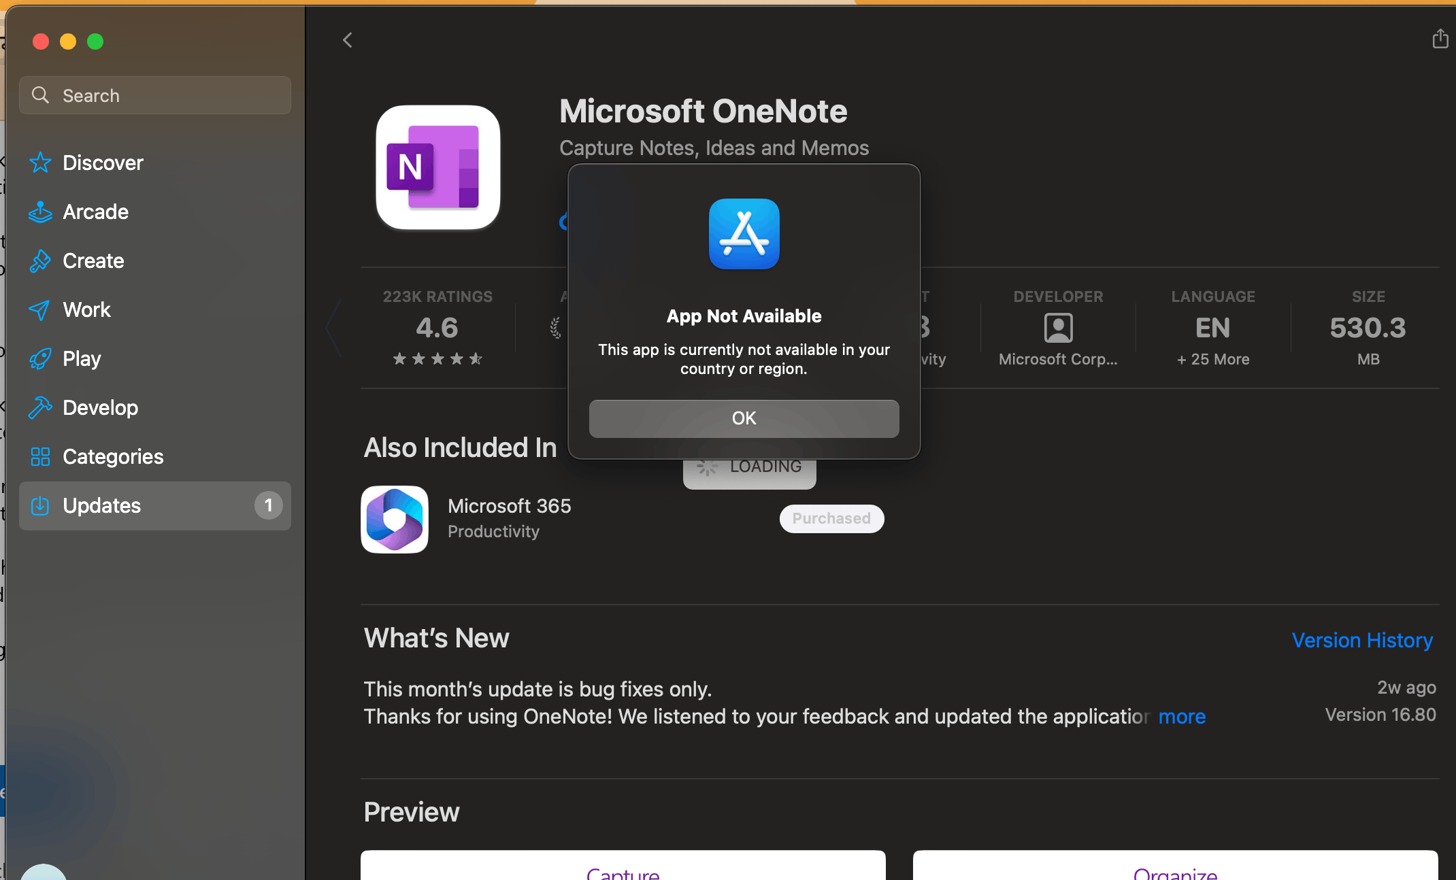Click the Updates download icon
The image size is (1456, 880).
(x=40, y=505)
